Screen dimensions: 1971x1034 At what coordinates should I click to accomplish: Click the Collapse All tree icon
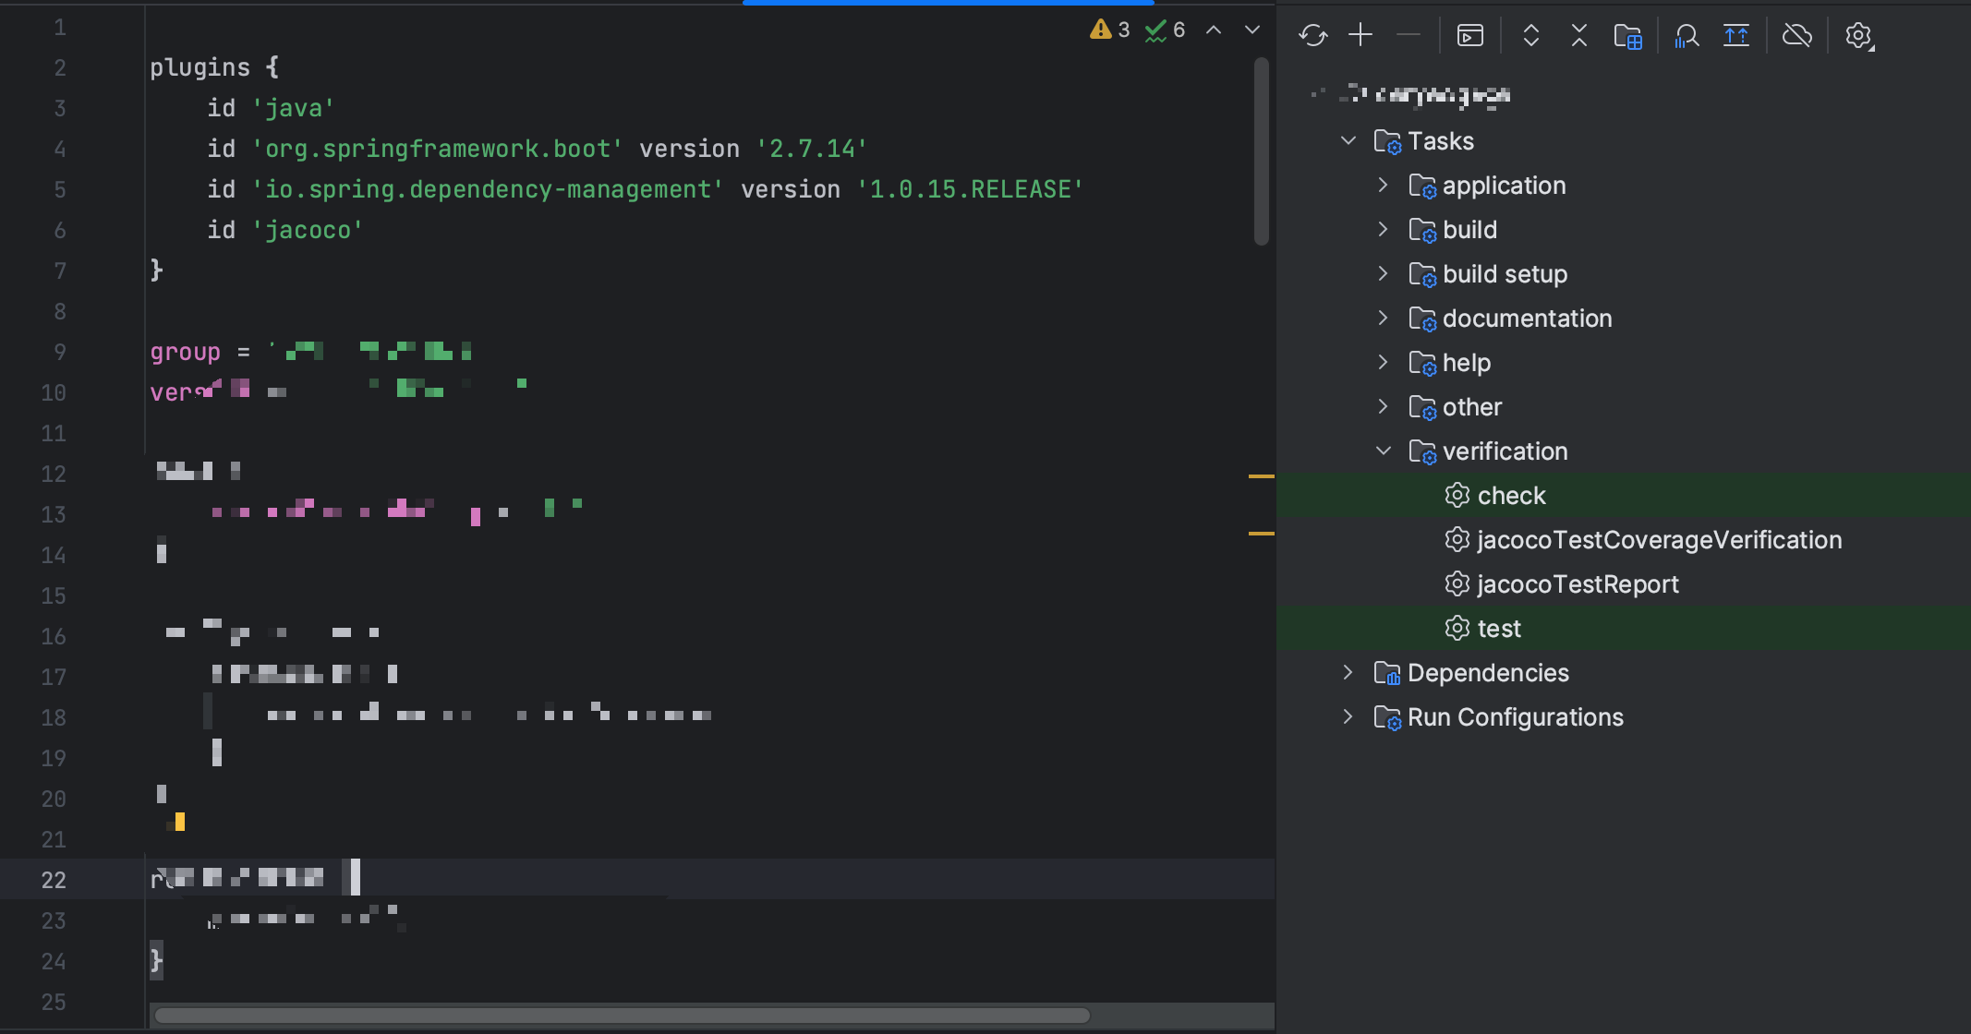(x=1579, y=35)
